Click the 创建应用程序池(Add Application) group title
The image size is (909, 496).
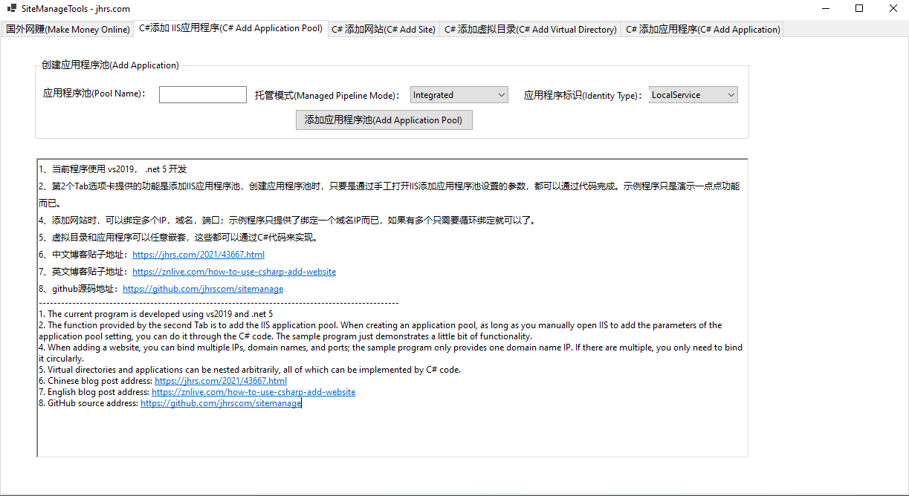[110, 65]
